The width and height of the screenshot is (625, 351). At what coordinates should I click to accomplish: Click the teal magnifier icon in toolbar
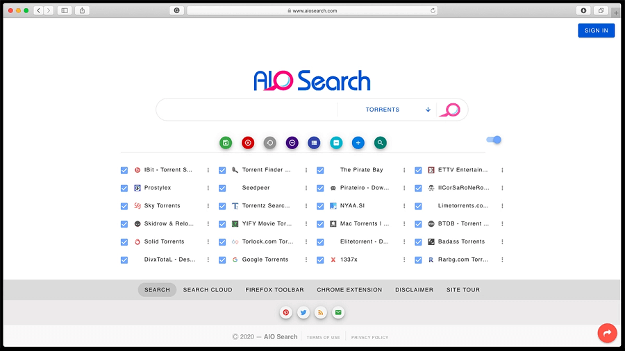coord(381,143)
